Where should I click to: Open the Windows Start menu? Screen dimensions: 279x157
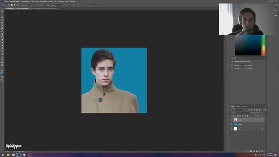3,155
